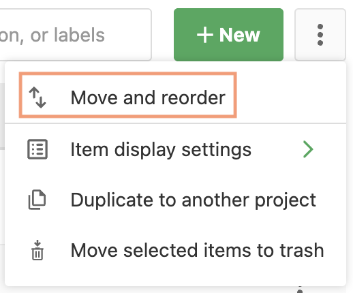Click the list icon for display settings
The image size is (353, 293).
point(37,149)
